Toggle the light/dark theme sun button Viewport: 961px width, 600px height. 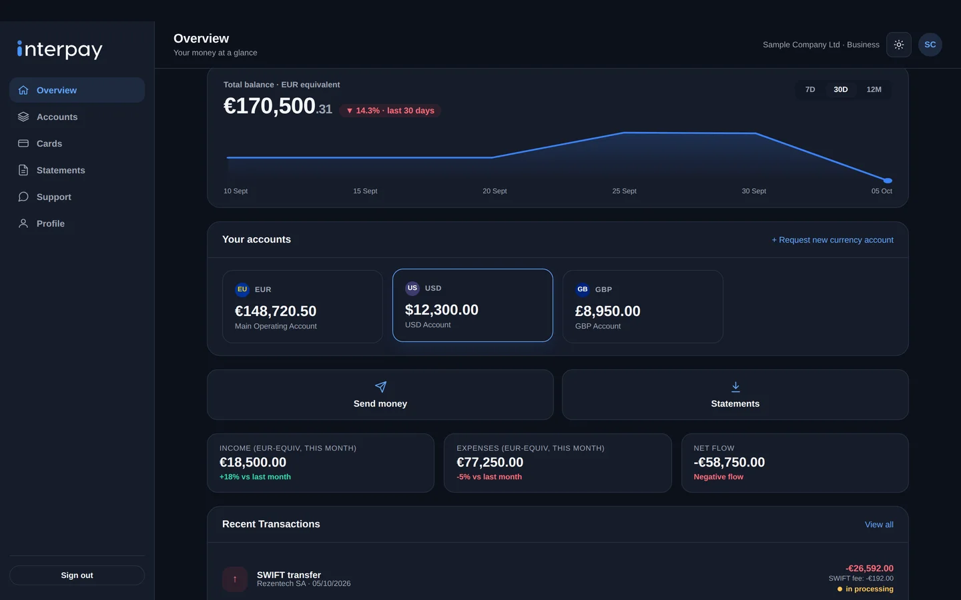tap(899, 45)
